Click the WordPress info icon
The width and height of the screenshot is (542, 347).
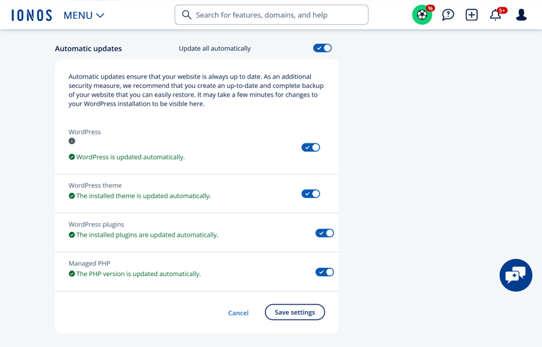(x=72, y=141)
